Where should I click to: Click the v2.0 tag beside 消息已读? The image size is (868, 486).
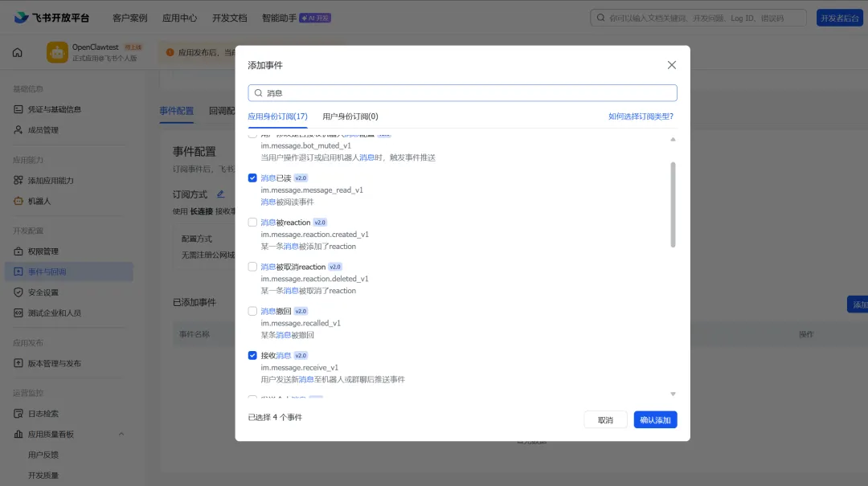(301, 178)
